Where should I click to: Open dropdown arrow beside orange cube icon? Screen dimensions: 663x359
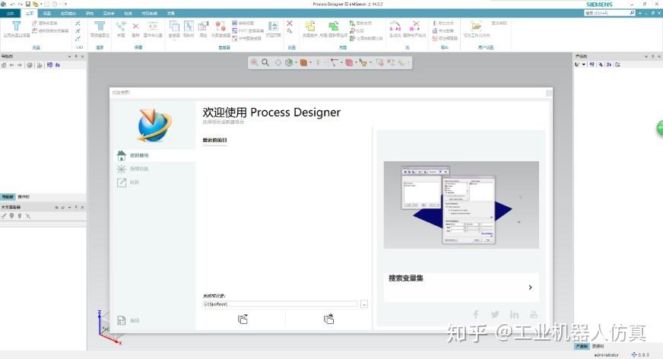[310, 62]
